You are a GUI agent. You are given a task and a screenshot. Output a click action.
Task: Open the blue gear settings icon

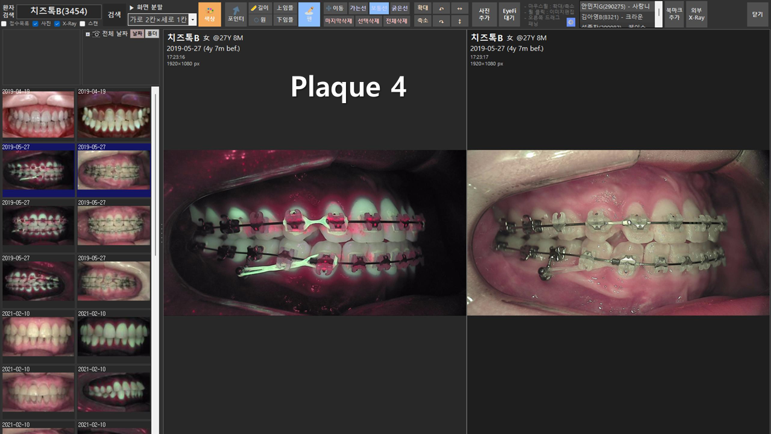tap(571, 22)
